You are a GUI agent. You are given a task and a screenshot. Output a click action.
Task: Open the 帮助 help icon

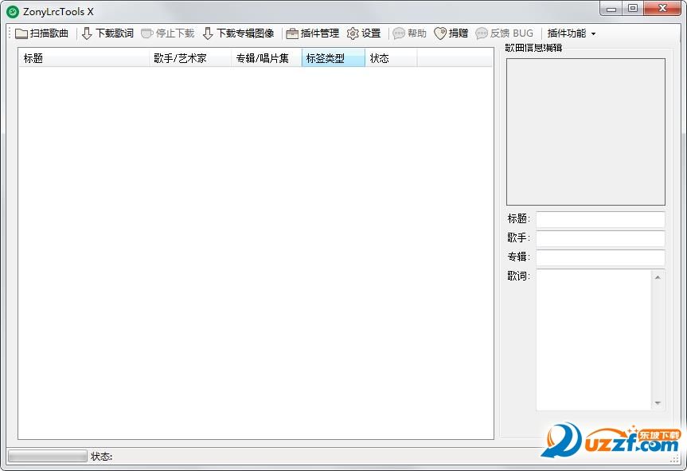[x=397, y=33]
